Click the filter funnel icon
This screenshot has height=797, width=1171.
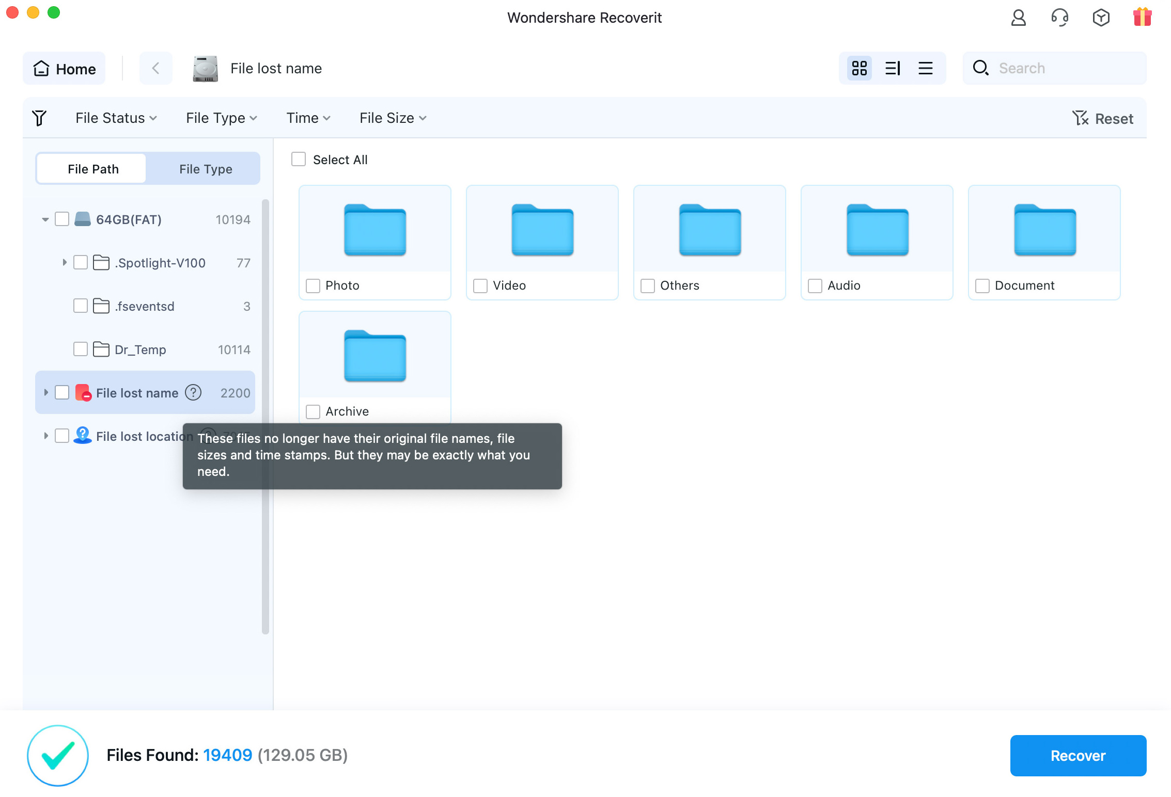click(x=39, y=118)
